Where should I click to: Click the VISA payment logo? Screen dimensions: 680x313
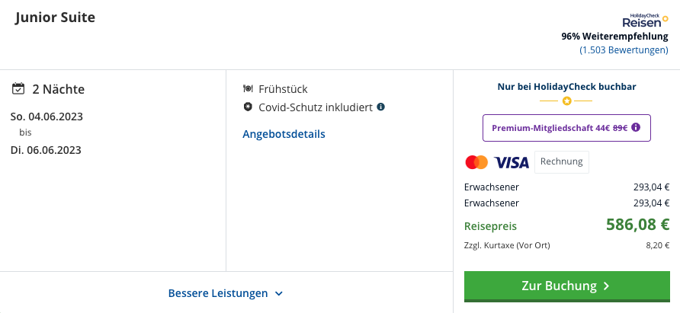click(512, 162)
